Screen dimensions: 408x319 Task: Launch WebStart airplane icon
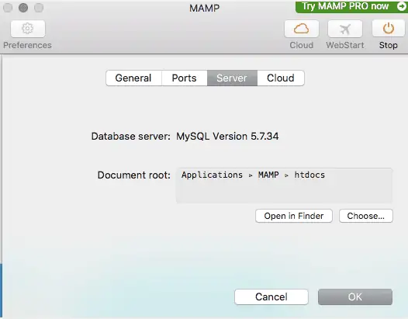click(345, 29)
